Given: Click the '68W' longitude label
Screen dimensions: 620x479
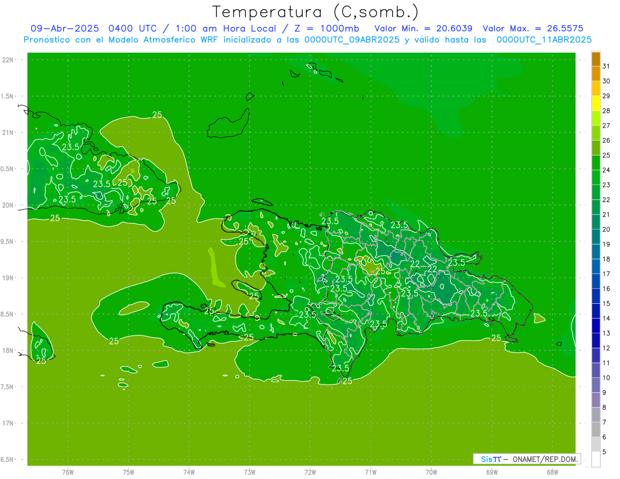Looking at the screenshot, I should tap(552, 472).
